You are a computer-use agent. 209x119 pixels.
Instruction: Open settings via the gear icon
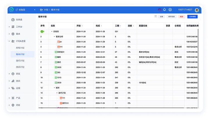click(x=170, y=10)
